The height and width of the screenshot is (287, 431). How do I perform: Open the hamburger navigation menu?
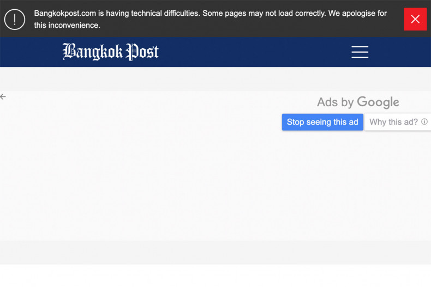[360, 52]
